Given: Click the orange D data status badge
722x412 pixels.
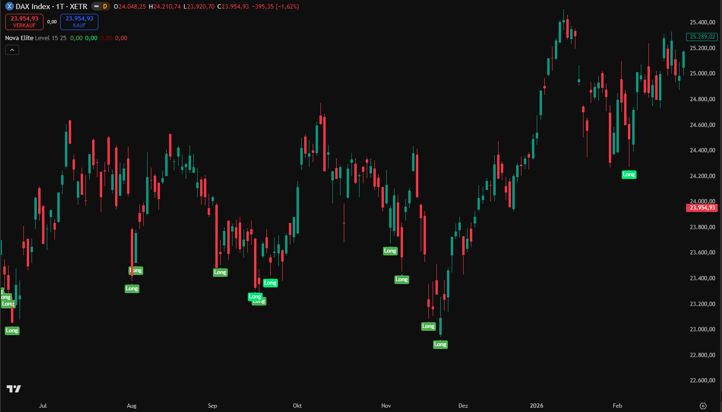Looking at the screenshot, I should pos(105,7).
